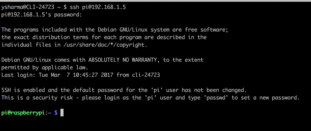The height and width of the screenshot is (131, 311).
Task: Click the password prompt line
Action: [42, 15]
